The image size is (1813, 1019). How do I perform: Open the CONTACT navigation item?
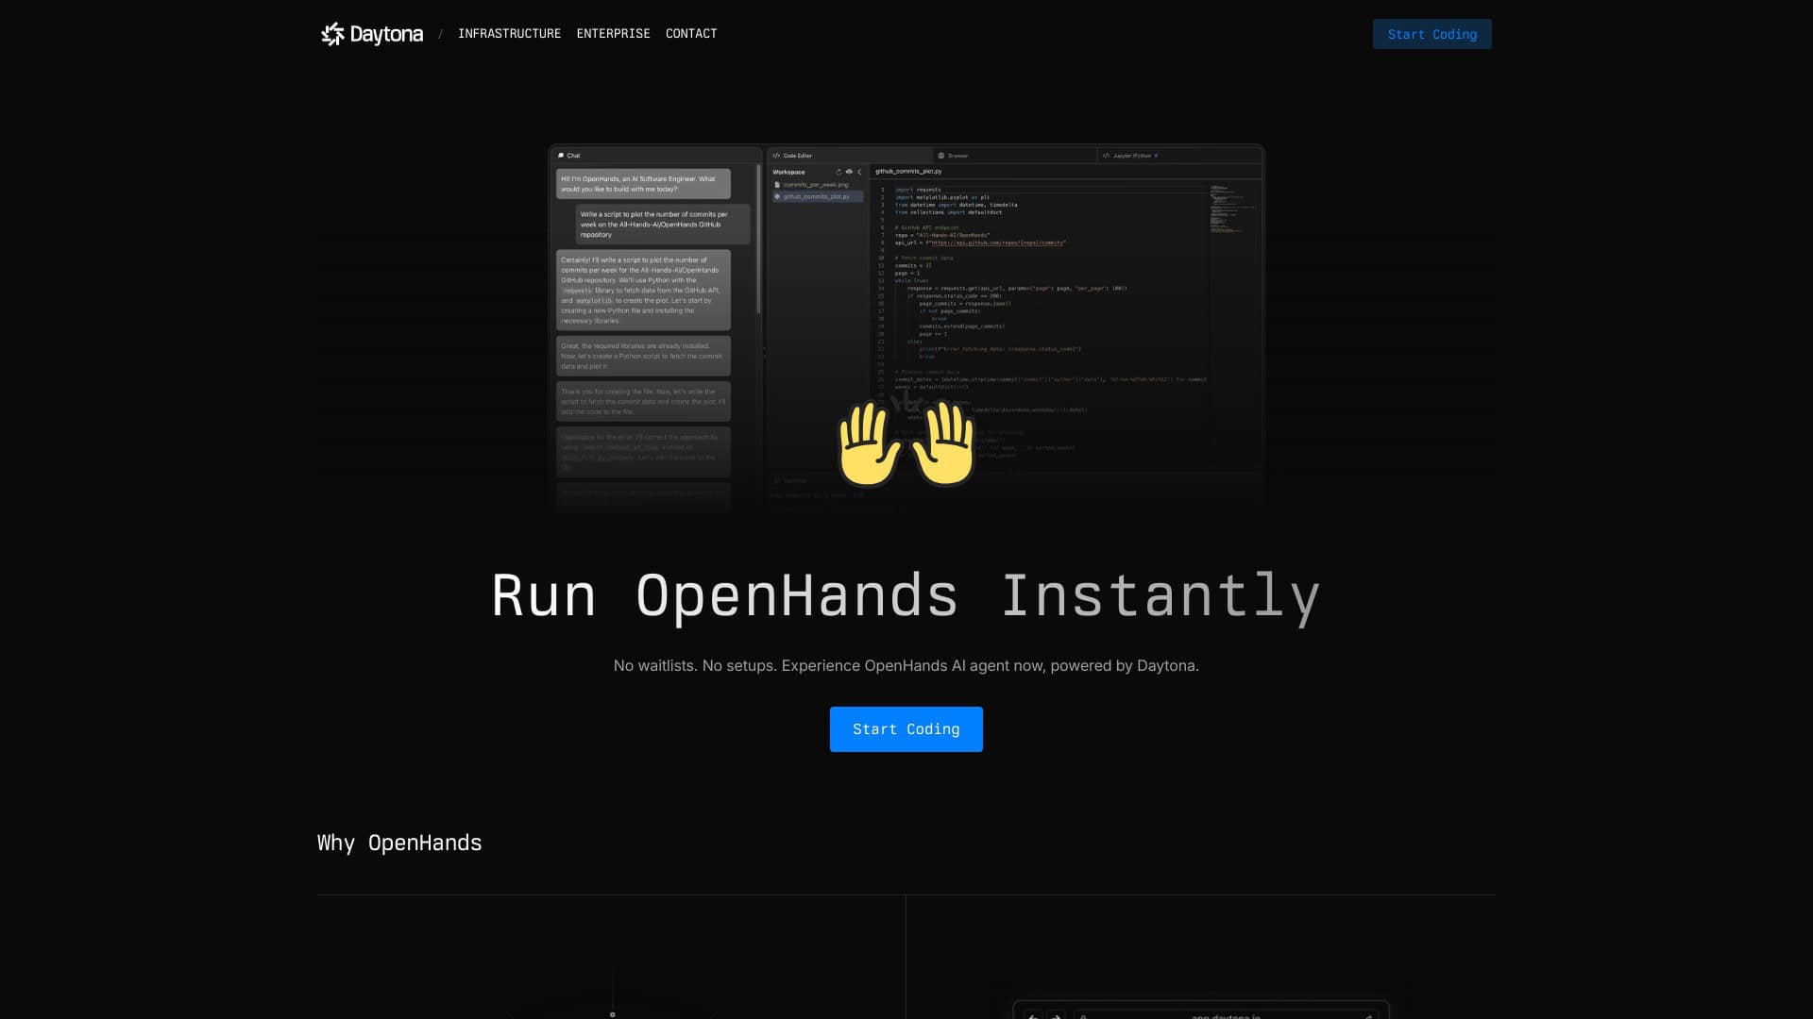(x=691, y=34)
